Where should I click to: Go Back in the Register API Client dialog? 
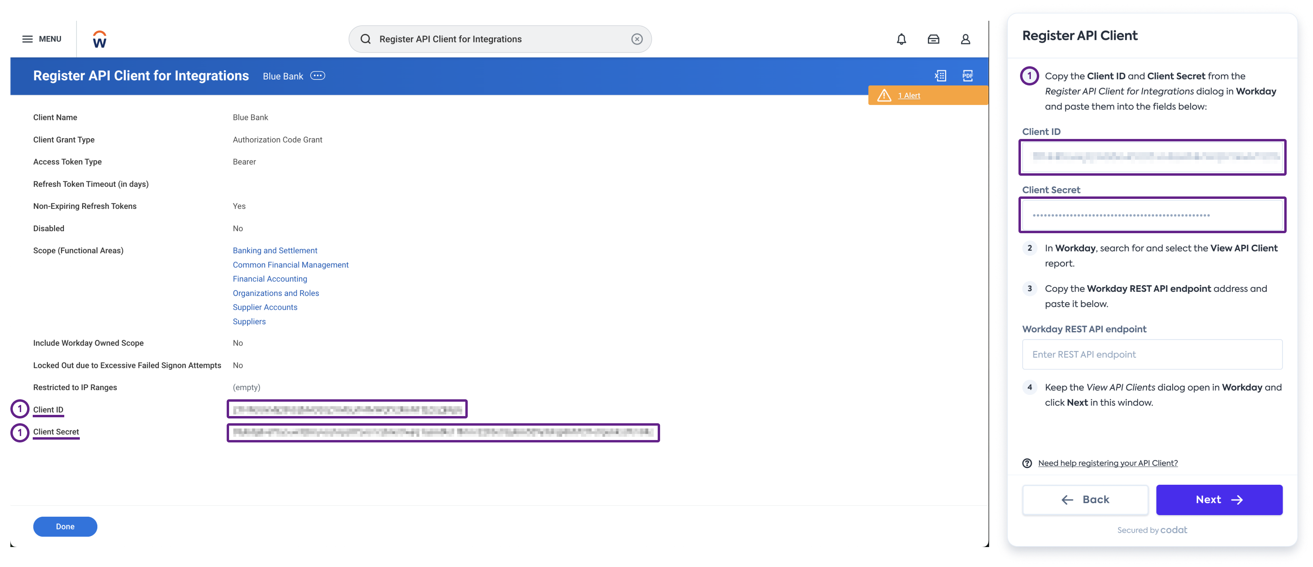[1085, 500]
